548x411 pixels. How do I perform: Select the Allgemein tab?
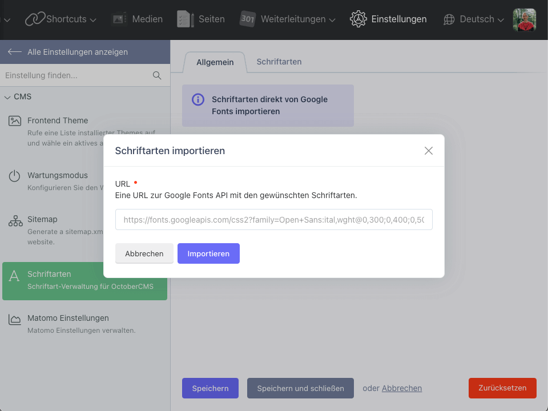click(215, 63)
